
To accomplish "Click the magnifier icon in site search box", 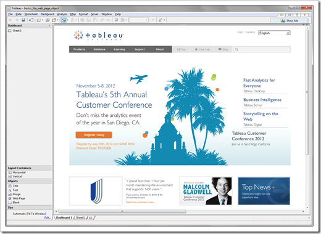I will tap(236, 49).
